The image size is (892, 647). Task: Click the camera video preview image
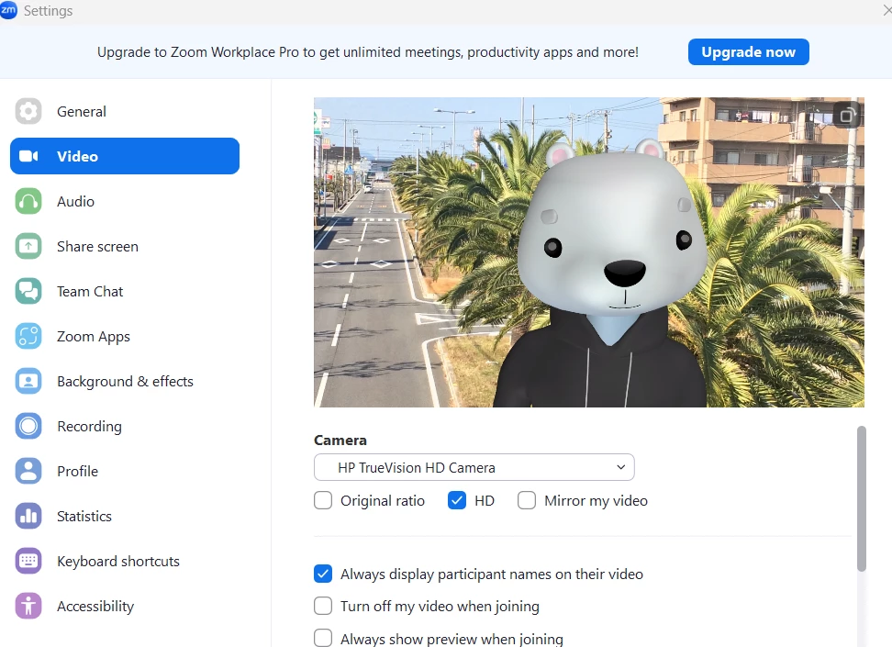tap(589, 252)
